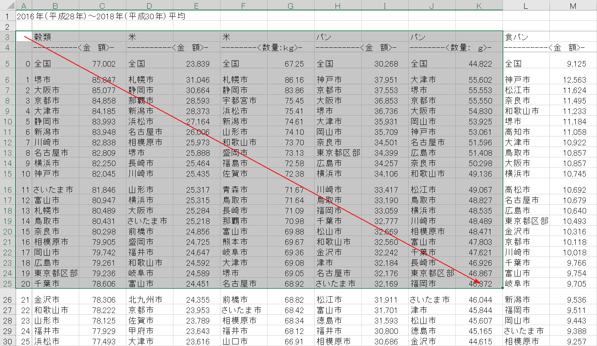Screen dimensions: 597x346
Task: Click the 熊本市 cell
Action: tap(244, 242)
